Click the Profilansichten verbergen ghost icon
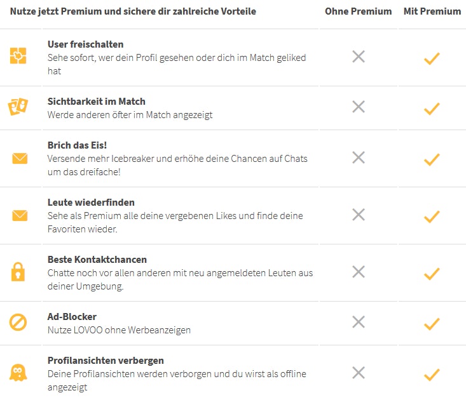This screenshot has width=466, height=400. pyautogui.click(x=18, y=373)
